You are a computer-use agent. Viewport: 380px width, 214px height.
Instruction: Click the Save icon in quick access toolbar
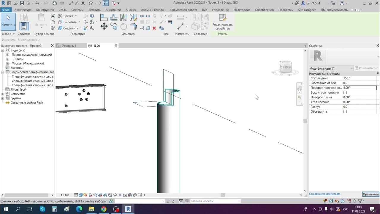[x=22, y=3]
